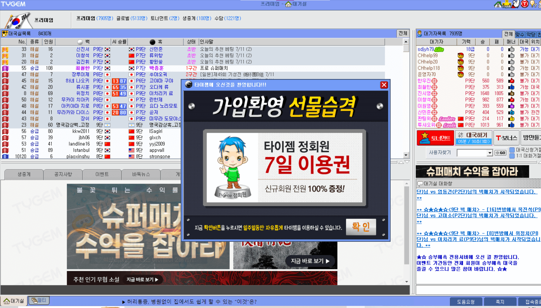Click the 사용자찾기 input field

tap(472, 153)
